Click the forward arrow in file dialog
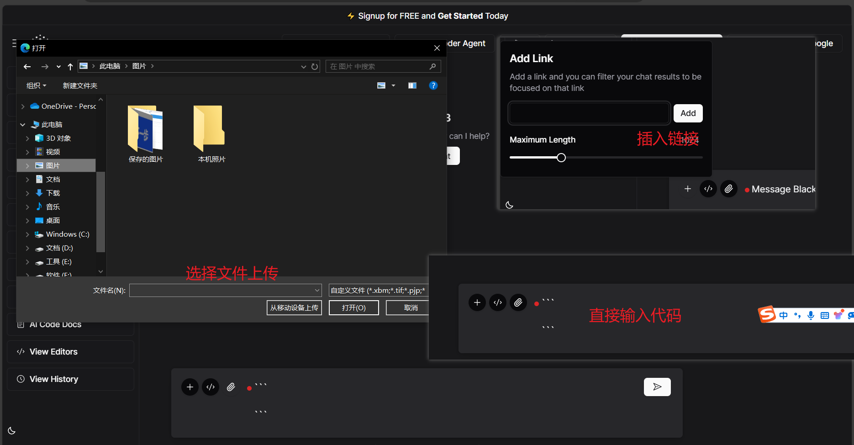This screenshot has width=854, height=445. pos(45,67)
